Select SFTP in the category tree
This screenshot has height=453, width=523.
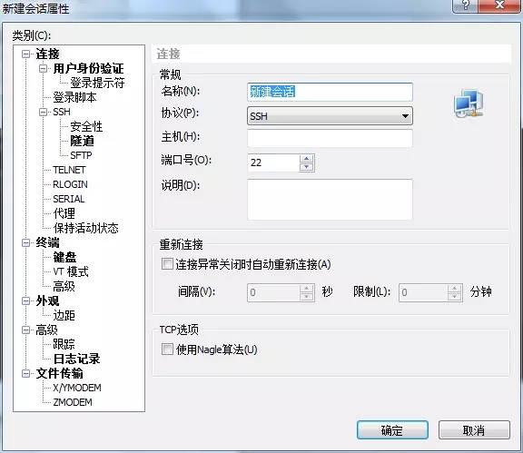[x=81, y=155]
